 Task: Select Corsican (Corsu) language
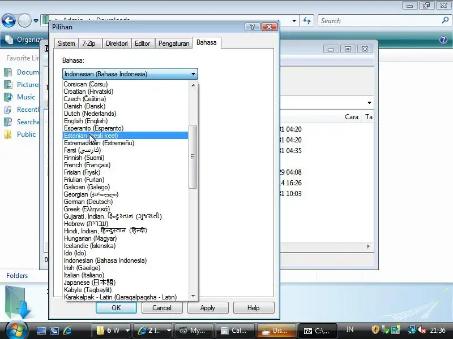(125, 84)
